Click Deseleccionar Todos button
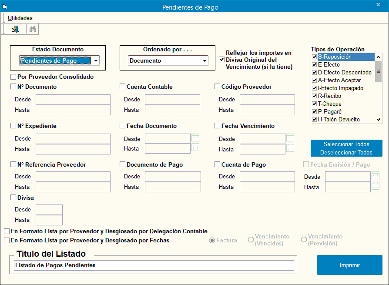Screen dimensions: 389x285 (346, 153)
